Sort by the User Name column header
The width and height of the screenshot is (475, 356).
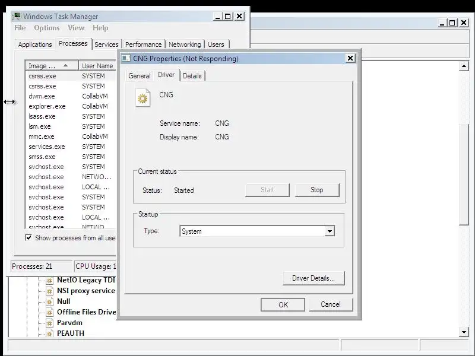click(97, 66)
